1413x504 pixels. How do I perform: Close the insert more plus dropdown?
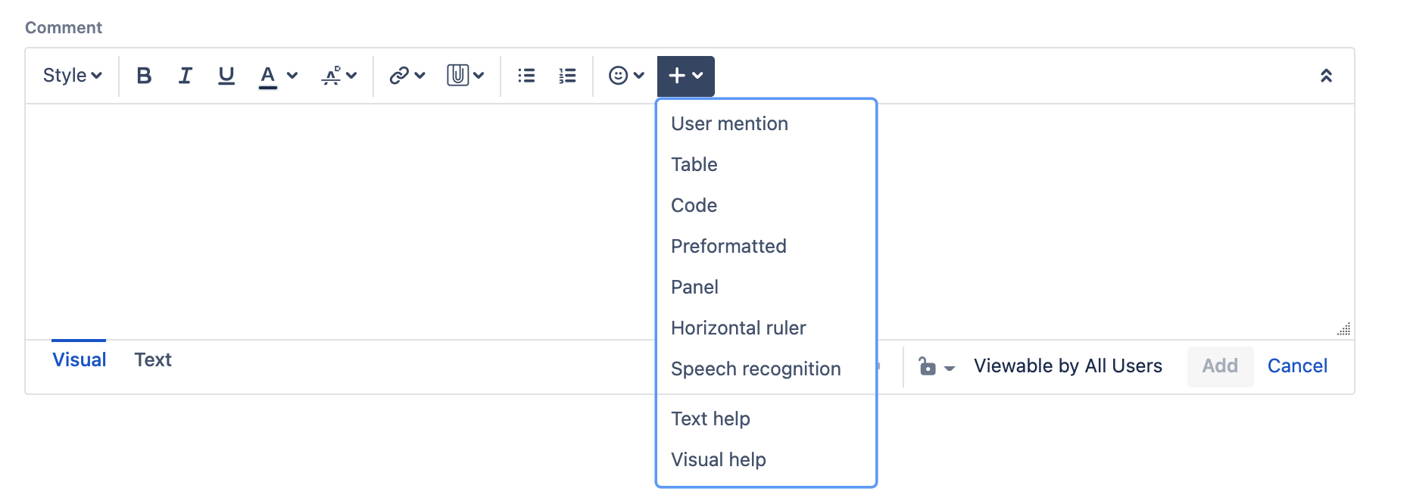pyautogui.click(x=686, y=76)
